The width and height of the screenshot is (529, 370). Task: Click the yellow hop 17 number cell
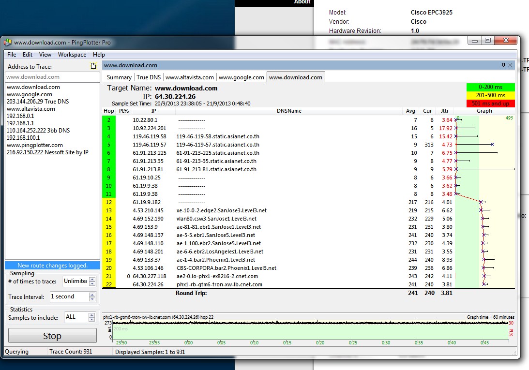coord(108,243)
